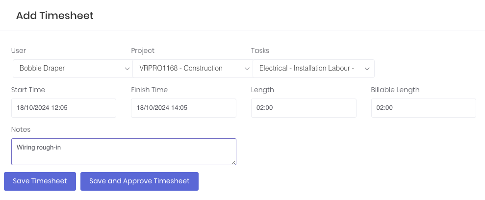Click the Start Time label
The width and height of the screenshot is (485, 200).
(x=28, y=90)
